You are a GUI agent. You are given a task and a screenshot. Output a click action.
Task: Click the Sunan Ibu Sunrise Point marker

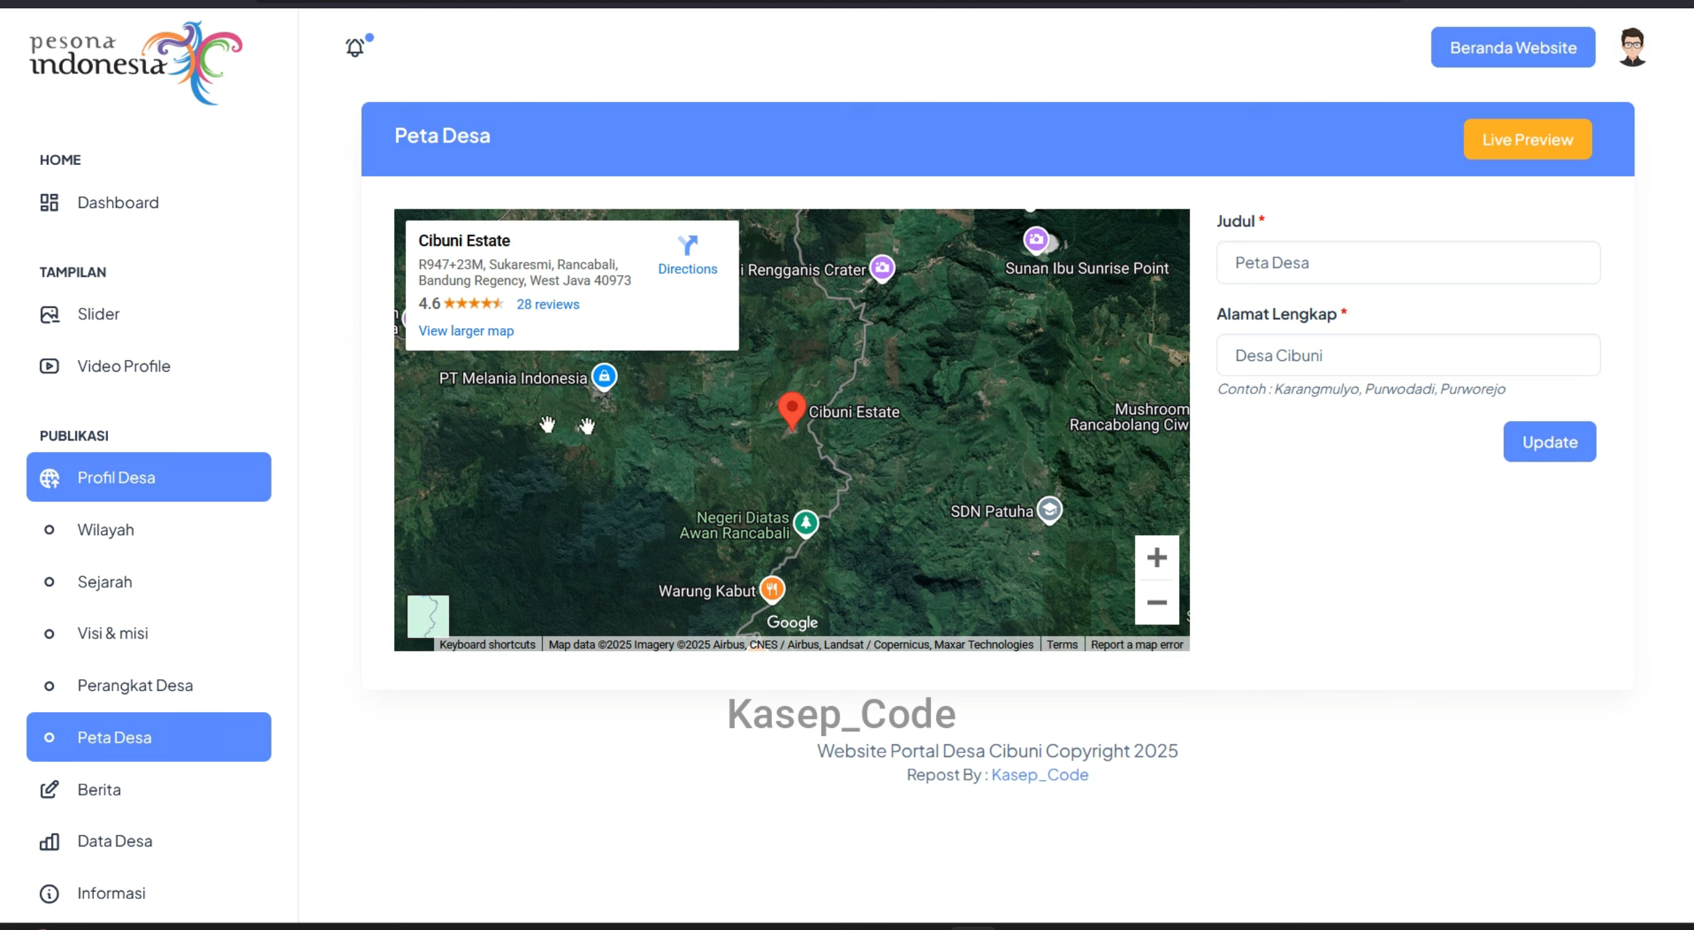click(1036, 240)
